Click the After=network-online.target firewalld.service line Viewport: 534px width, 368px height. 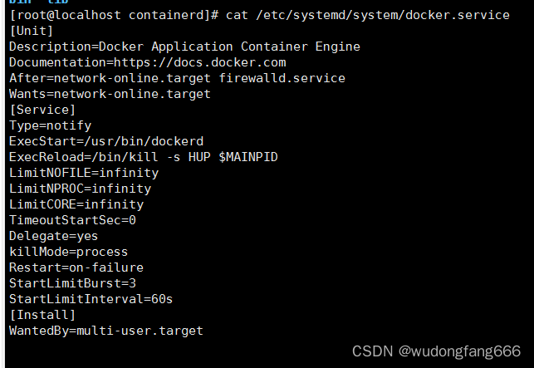coord(177,78)
